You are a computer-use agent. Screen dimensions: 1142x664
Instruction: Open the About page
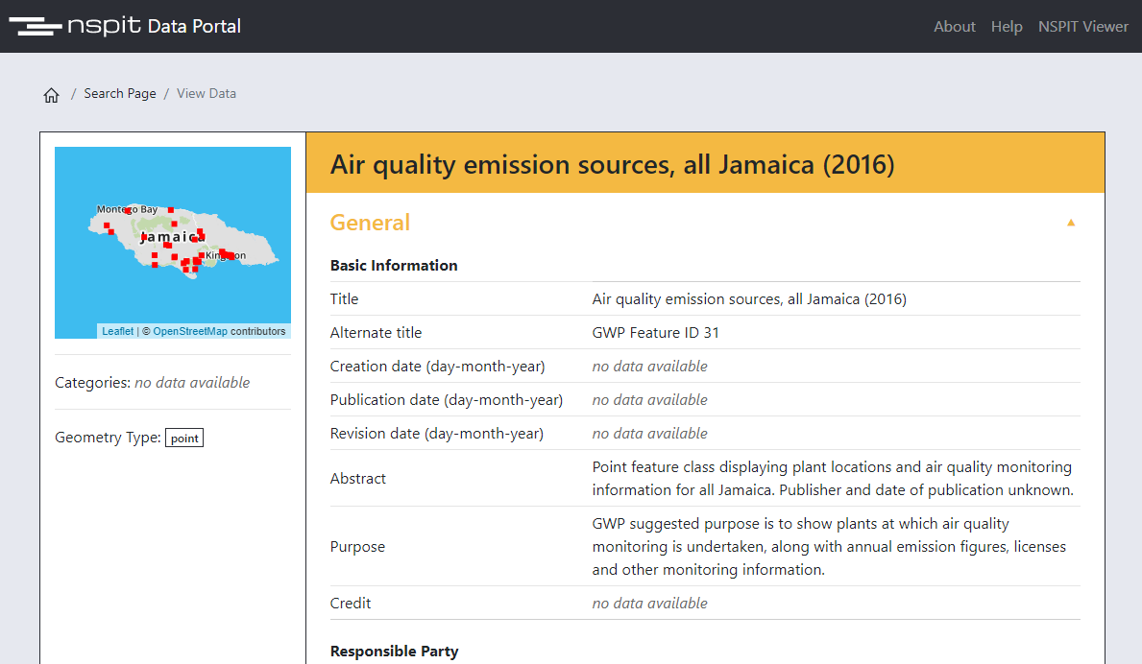click(954, 27)
